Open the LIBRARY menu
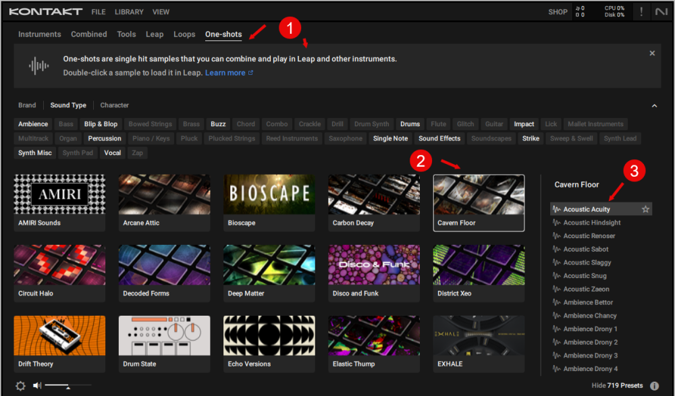Viewport: 675px width, 396px height. (x=129, y=12)
